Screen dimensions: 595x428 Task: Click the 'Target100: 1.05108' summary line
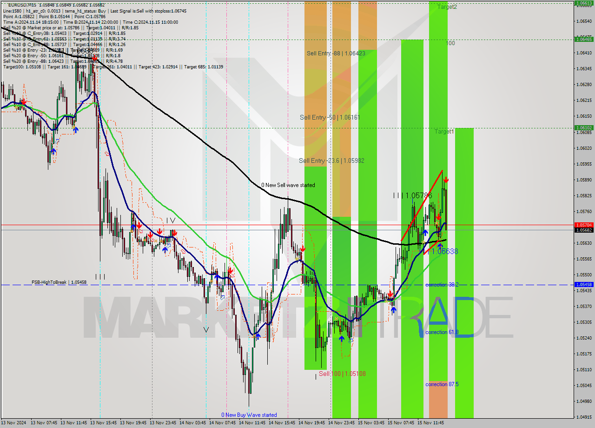[x=113, y=67]
